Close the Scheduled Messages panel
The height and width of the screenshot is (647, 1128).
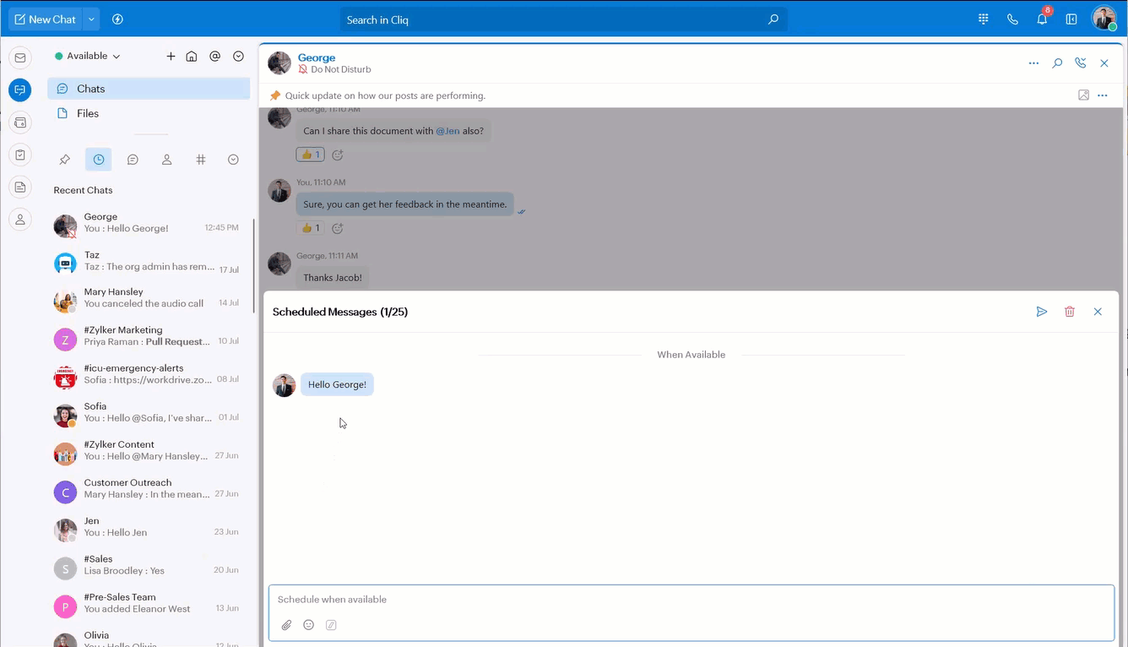pyautogui.click(x=1098, y=312)
